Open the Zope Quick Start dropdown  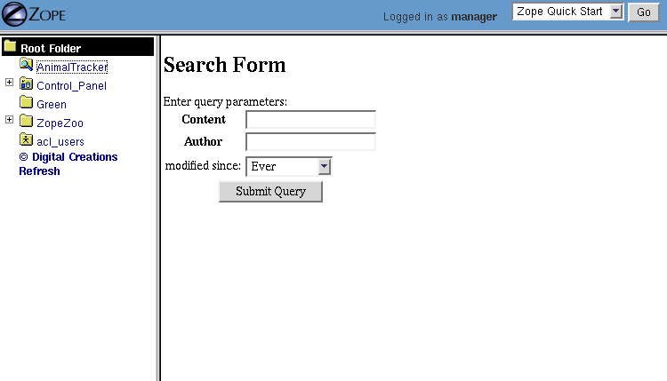pos(617,12)
